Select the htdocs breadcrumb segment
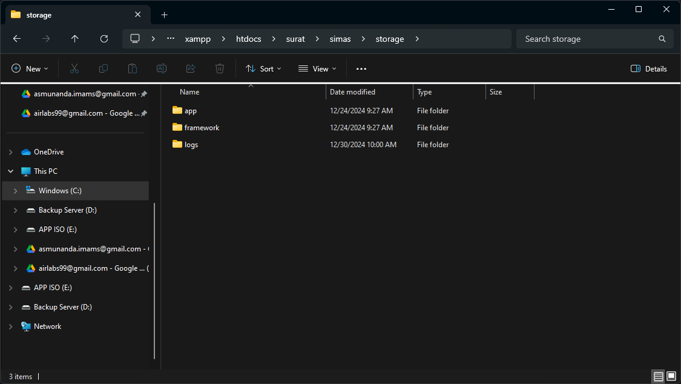681x384 pixels. click(248, 39)
